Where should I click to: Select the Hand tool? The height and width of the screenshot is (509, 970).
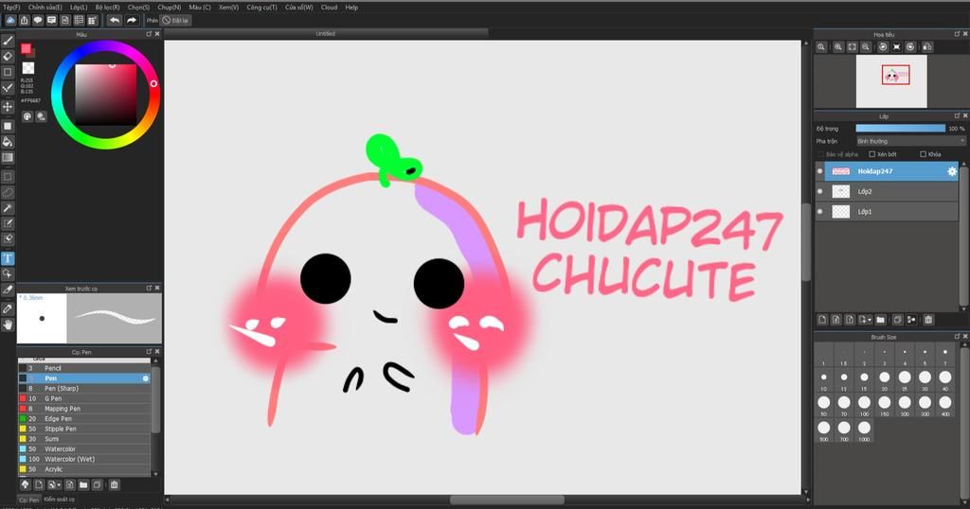(8, 325)
